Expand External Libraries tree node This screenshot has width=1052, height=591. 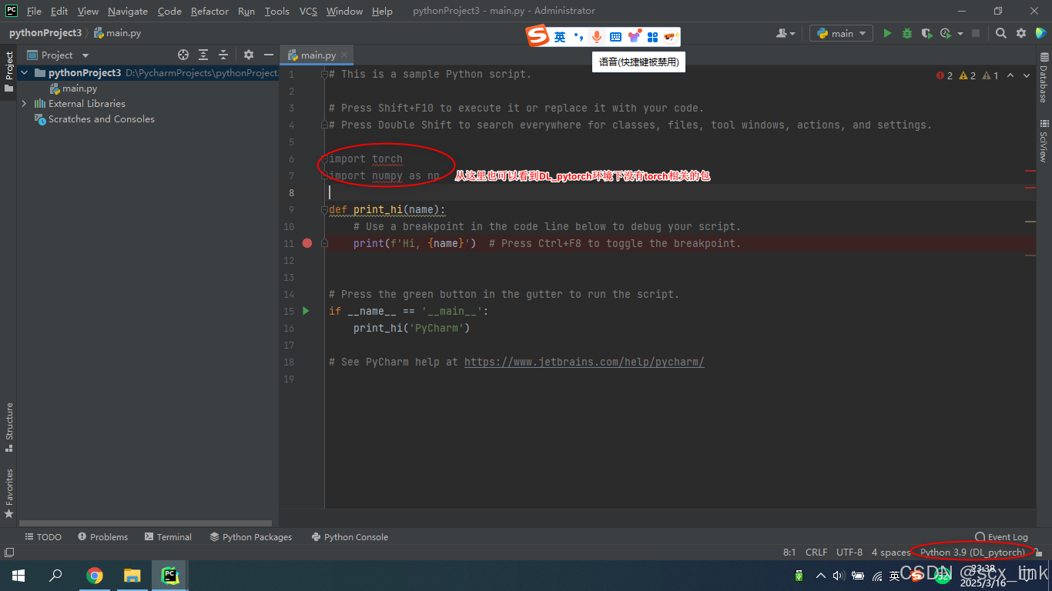(25, 103)
